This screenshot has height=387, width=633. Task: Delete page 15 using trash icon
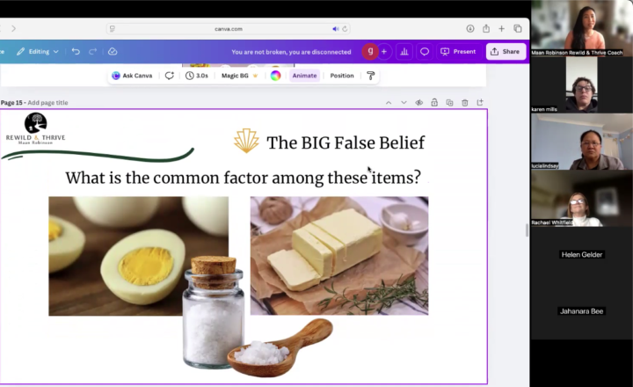click(x=465, y=103)
